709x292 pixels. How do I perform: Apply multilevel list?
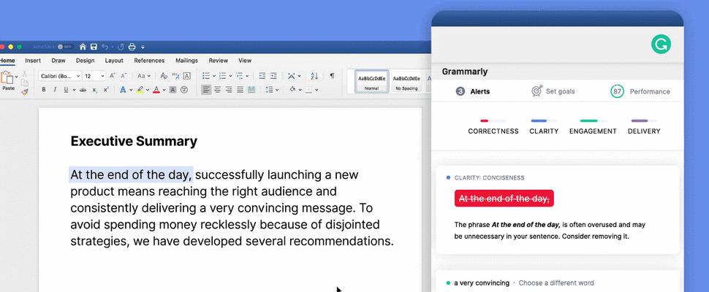point(239,76)
